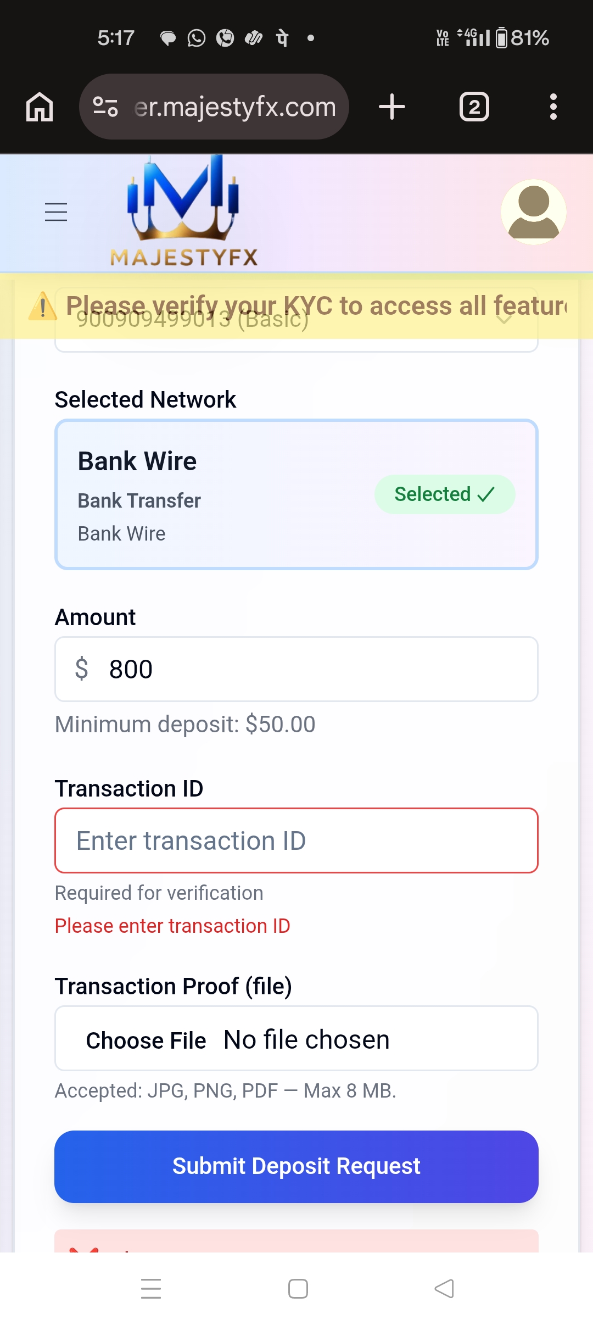This screenshot has width=593, height=1325.
Task: Open Android recent apps button
Action: [151, 1289]
